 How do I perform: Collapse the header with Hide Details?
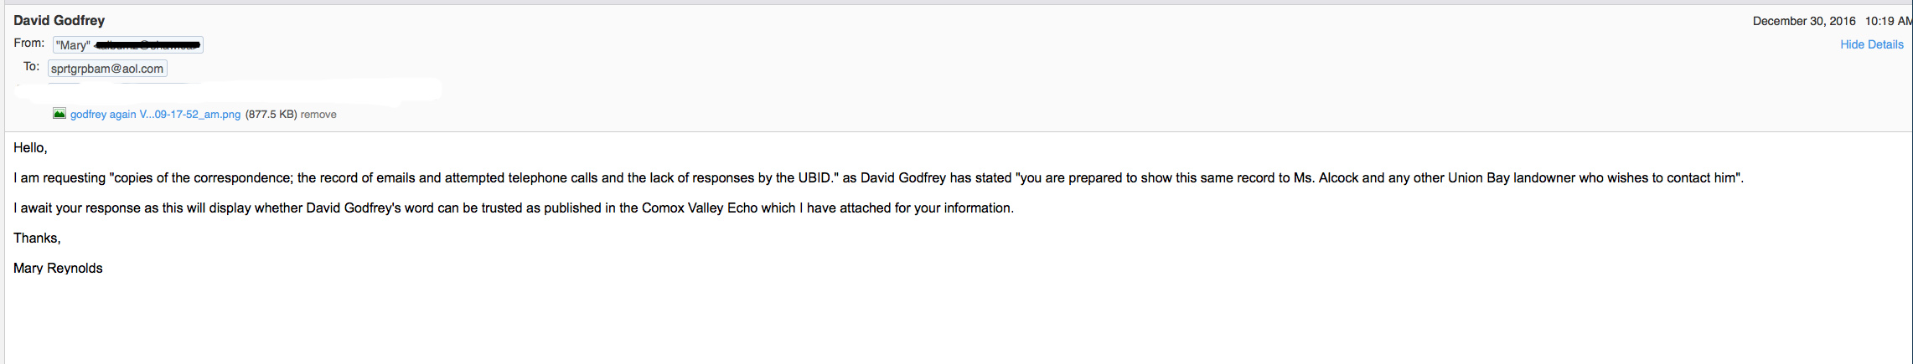click(x=1871, y=44)
